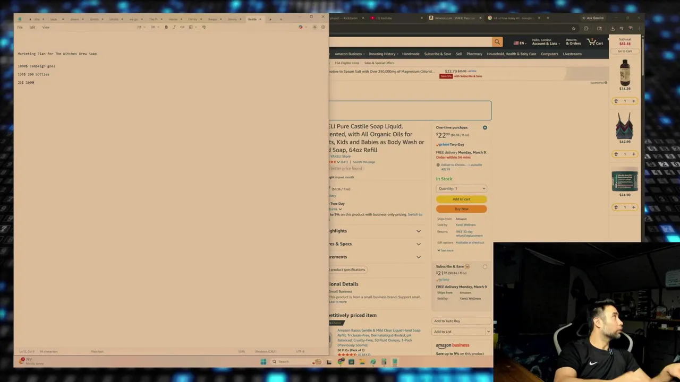This screenshot has height=382, width=680.
Task: Click Ask Gemini button in Chrome
Action: [593, 18]
